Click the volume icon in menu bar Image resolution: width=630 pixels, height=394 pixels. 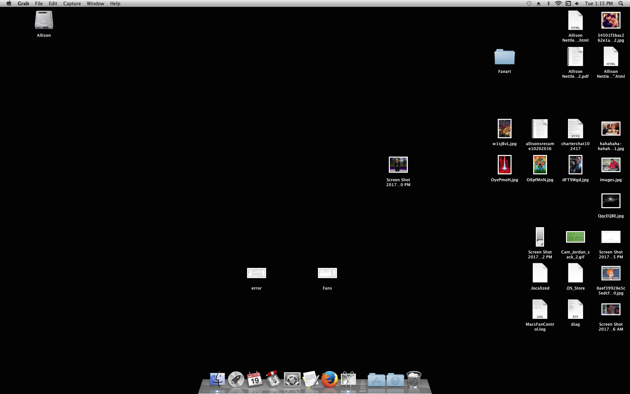pyautogui.click(x=577, y=4)
